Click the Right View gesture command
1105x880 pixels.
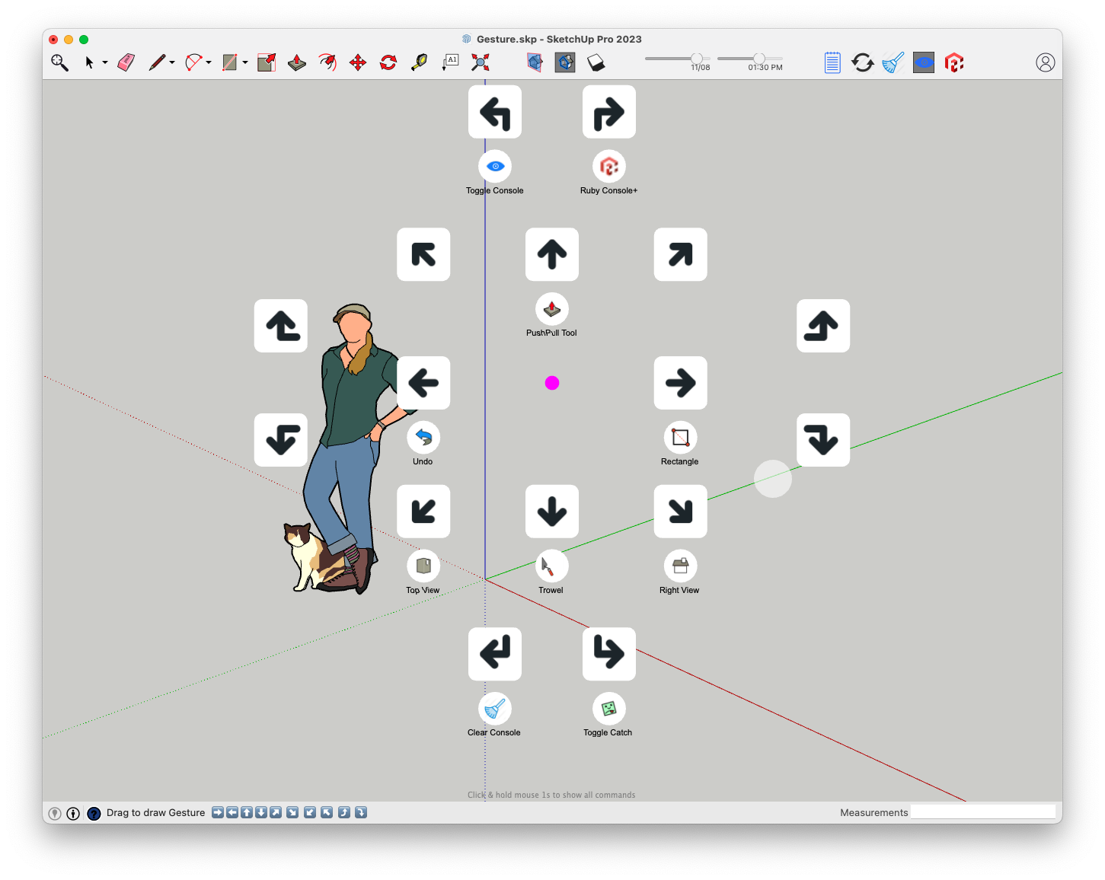[x=680, y=566]
